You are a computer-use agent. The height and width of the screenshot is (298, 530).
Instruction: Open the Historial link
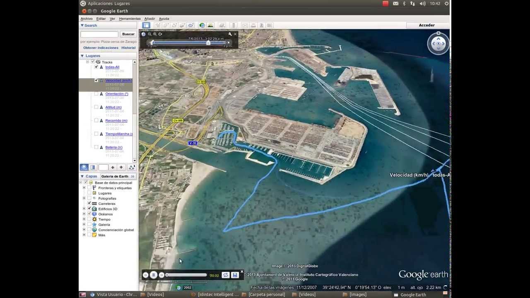pos(128,48)
